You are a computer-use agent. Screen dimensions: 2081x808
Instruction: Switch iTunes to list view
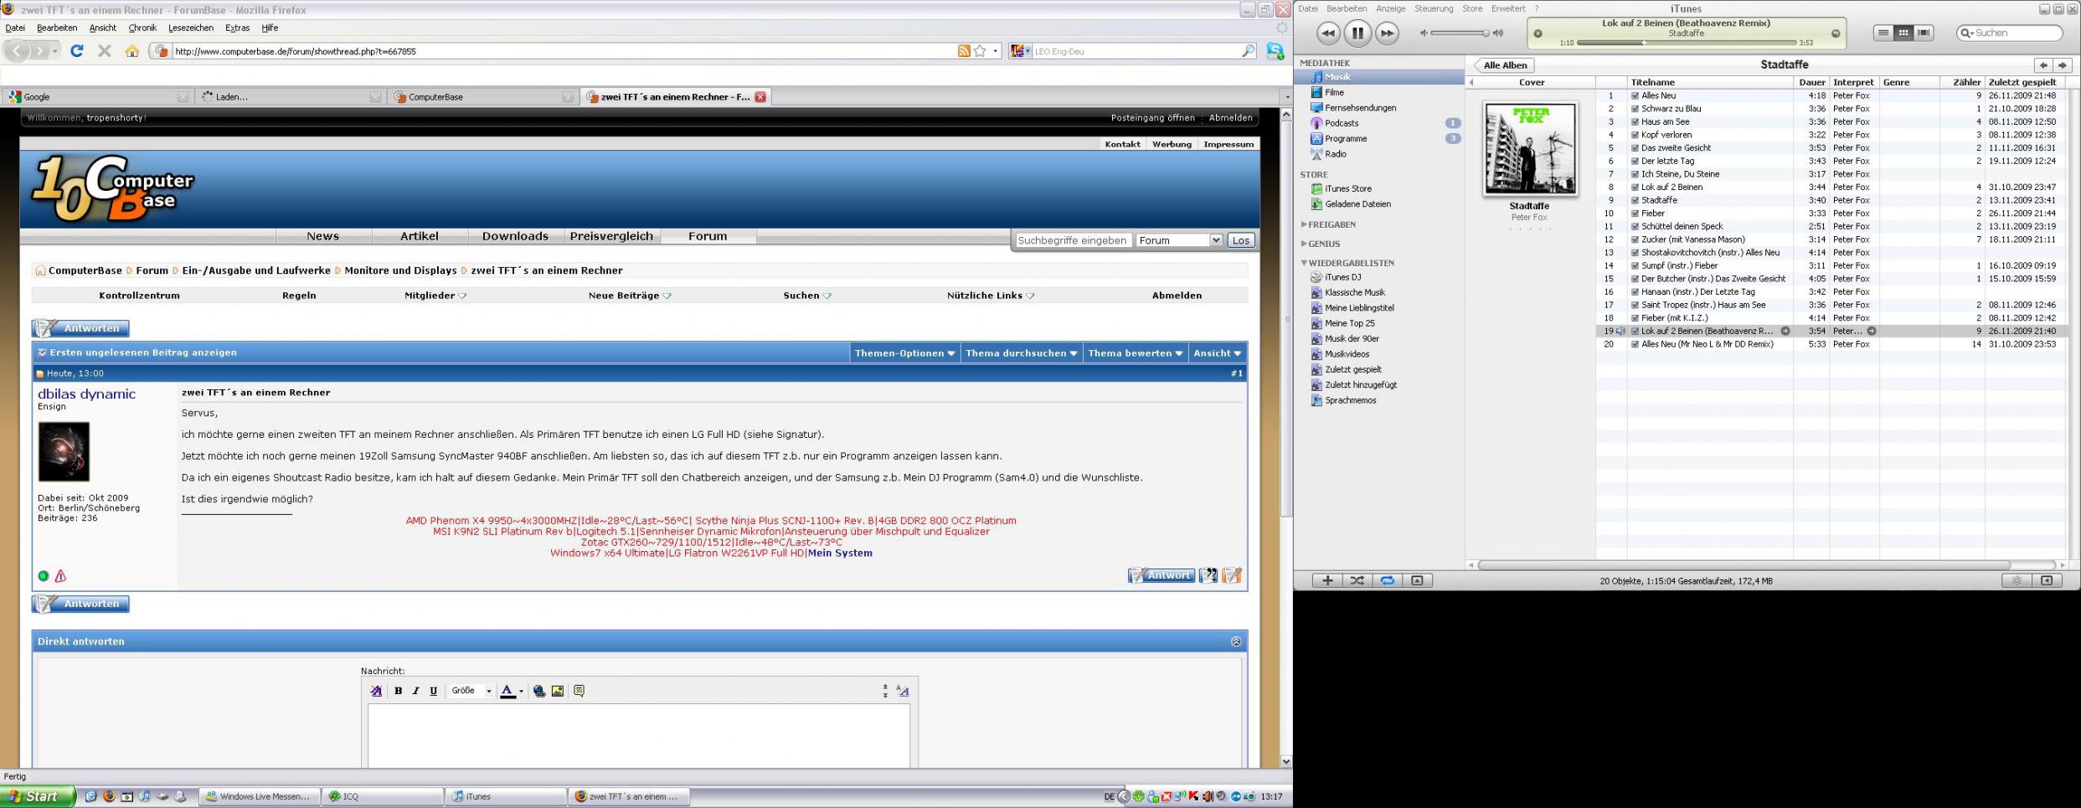[1883, 33]
